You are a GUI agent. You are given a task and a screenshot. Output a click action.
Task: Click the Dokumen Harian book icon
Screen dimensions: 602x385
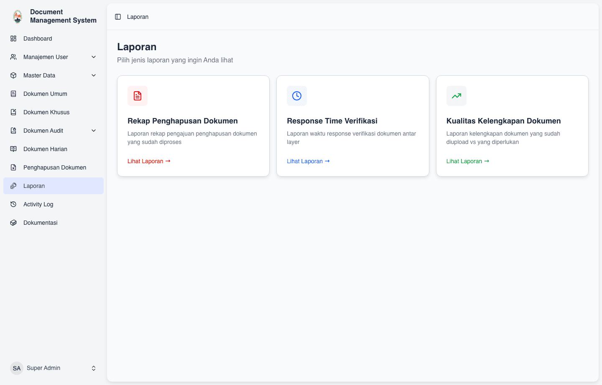click(x=13, y=149)
